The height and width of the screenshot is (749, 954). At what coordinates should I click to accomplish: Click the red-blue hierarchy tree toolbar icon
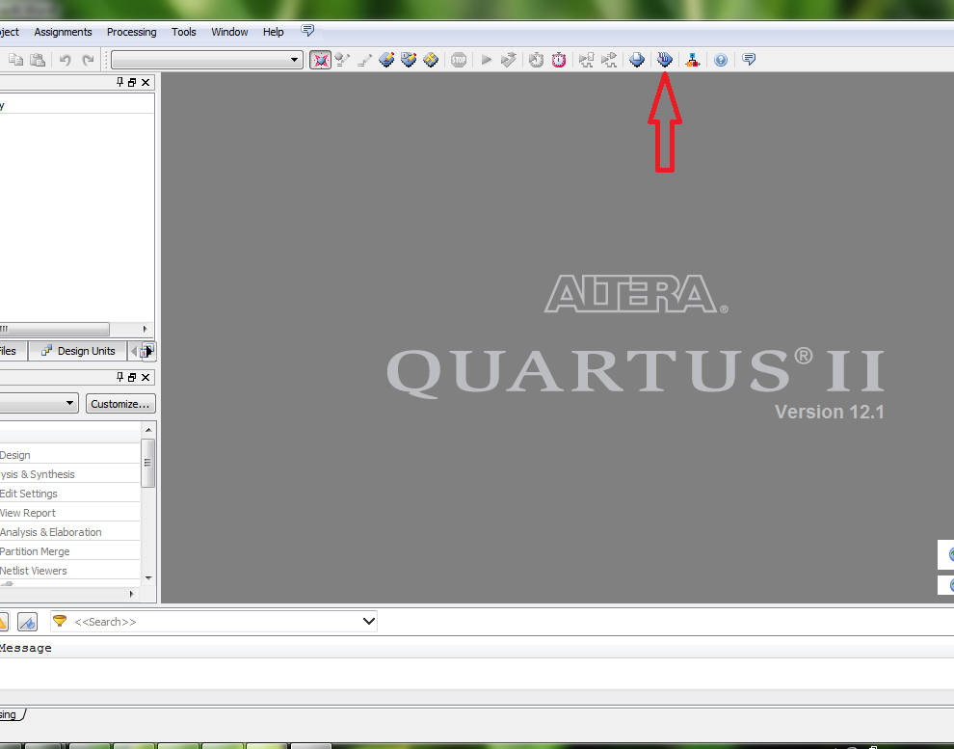(693, 60)
